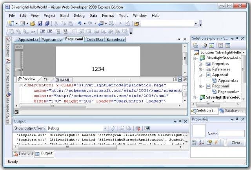The image size is (251, 170).
Task: Save the file with the floppy disk icon
Action: (40, 24)
